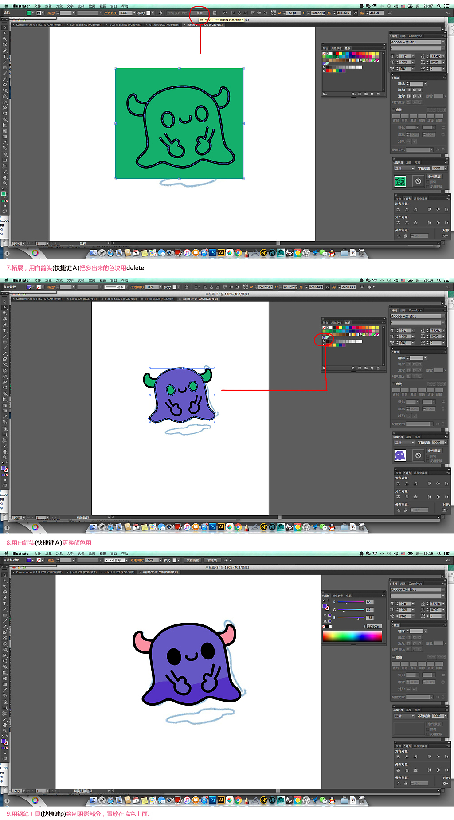This screenshot has width=454, height=820.
Task: Open Swatch Libraries menu in top Swatches panel
Action: (x=325, y=94)
